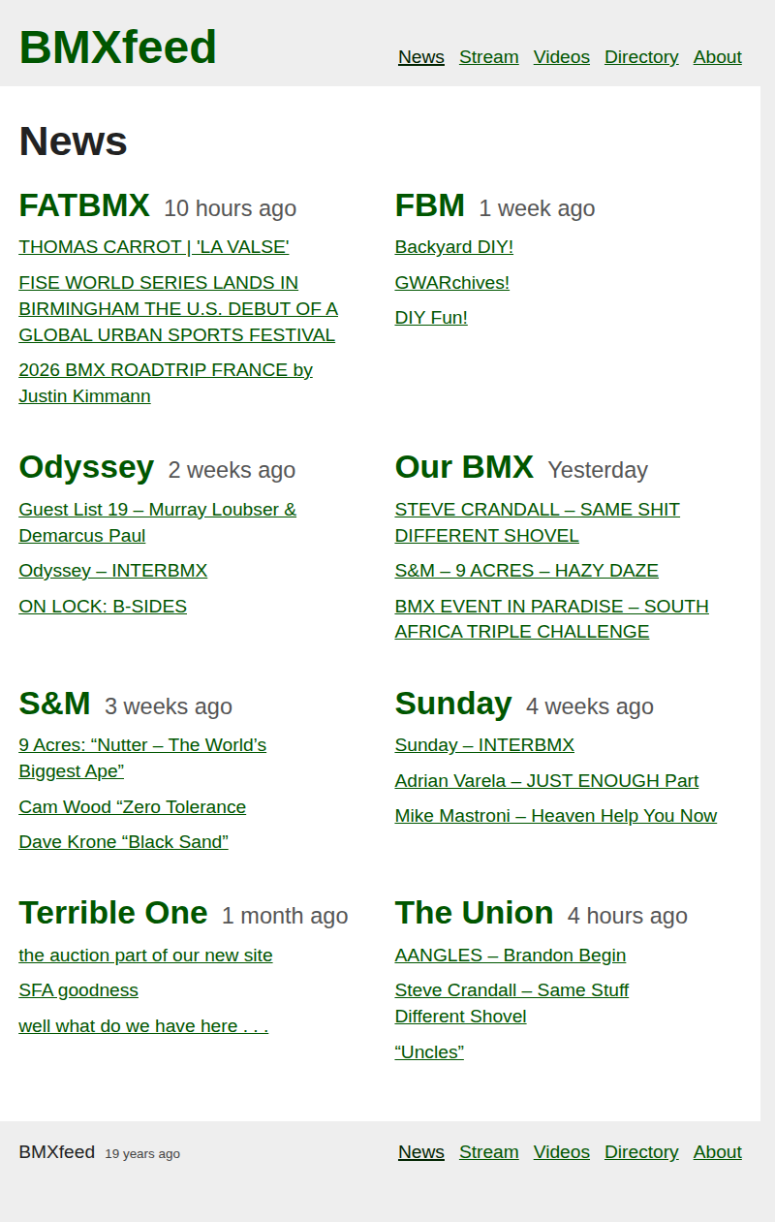Open the Terrible One heading link

(112, 913)
